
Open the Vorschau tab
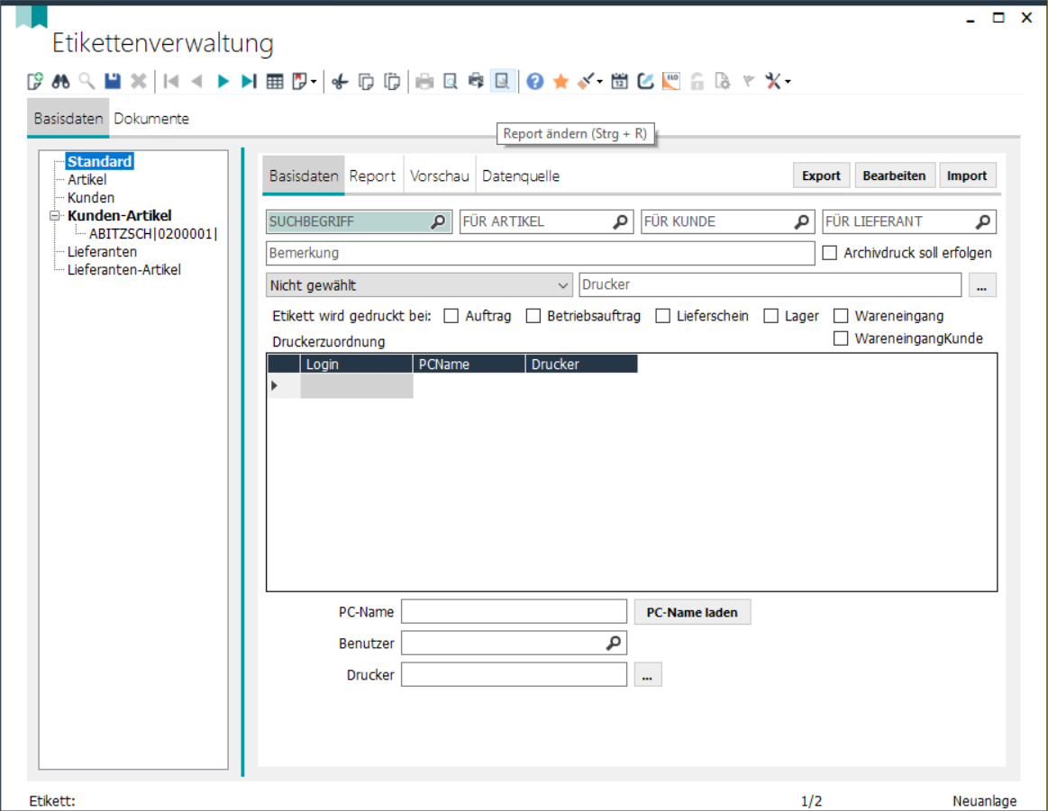tap(439, 176)
